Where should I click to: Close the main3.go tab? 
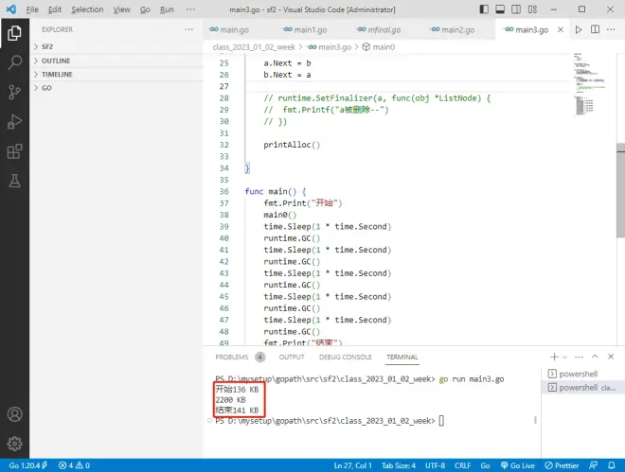[561, 29]
